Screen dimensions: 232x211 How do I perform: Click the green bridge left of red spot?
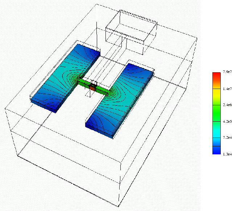click(x=84, y=83)
